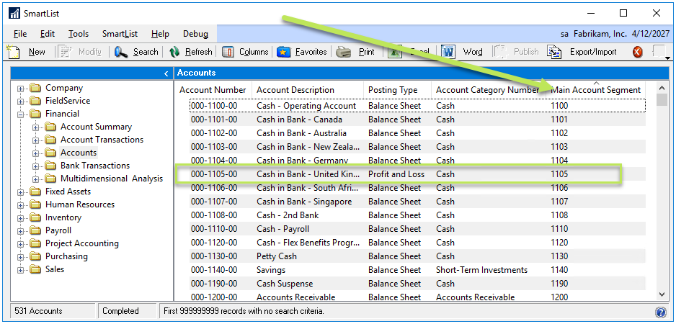Open the Edit menu
This screenshot has width=676, height=324.
click(x=48, y=34)
